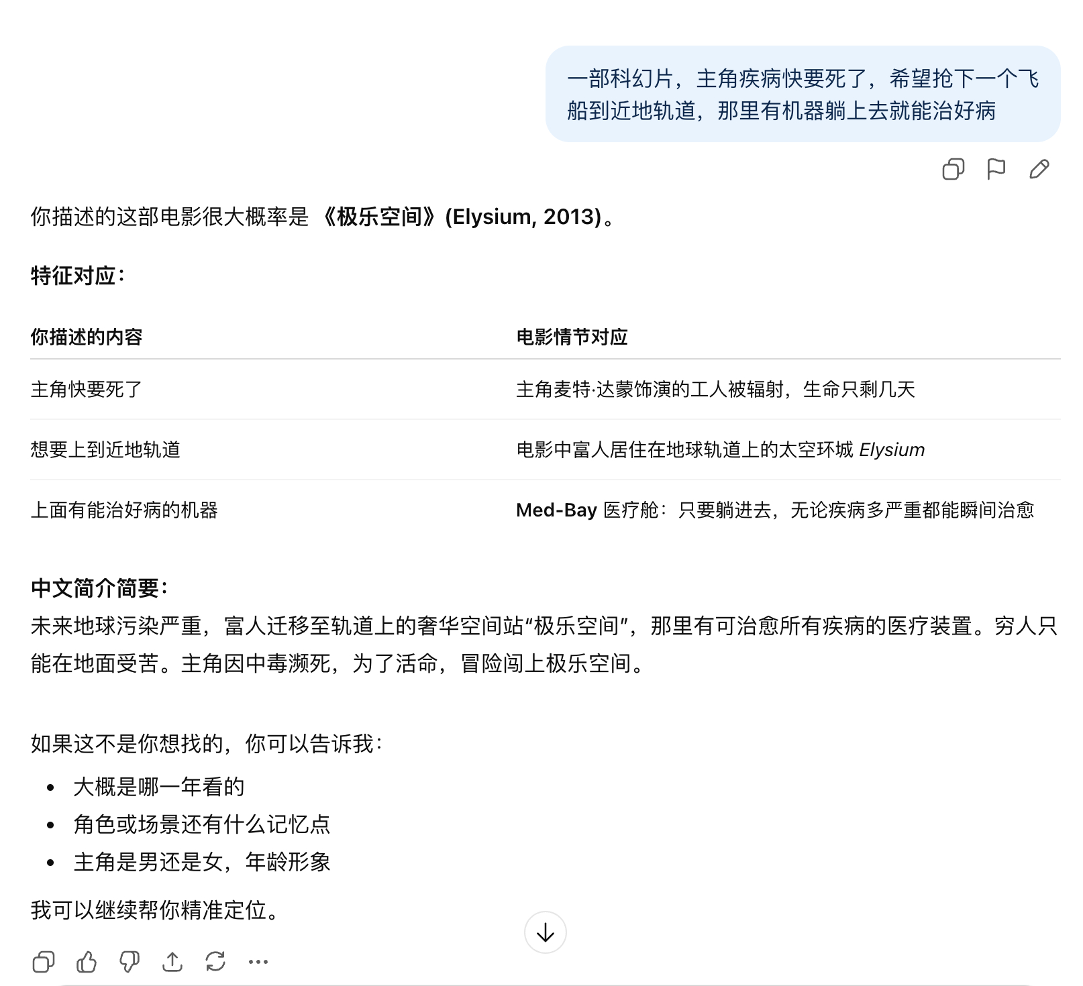Click the table cell 主角快要死了
The height and width of the screenshot is (986, 1083).
pyautogui.click(x=87, y=389)
